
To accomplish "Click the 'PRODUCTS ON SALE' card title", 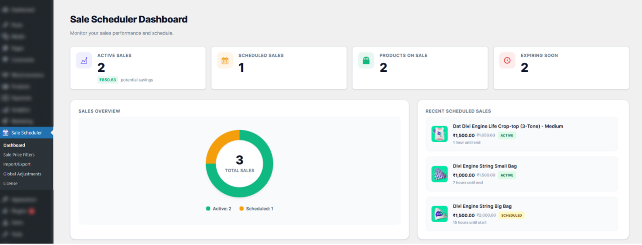I will (404, 56).
